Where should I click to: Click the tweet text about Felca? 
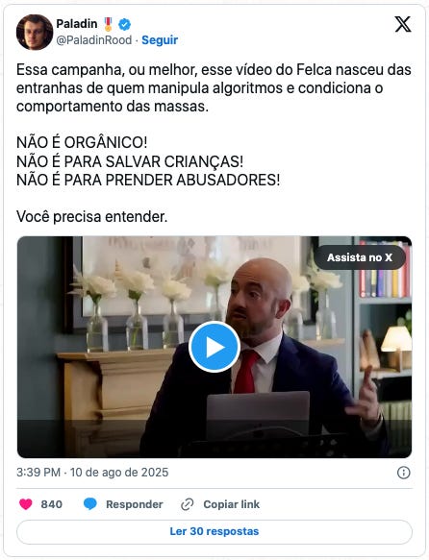(x=214, y=88)
